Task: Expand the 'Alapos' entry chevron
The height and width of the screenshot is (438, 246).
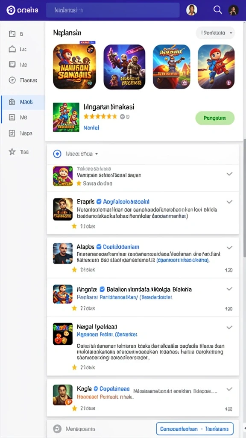Action: [229, 248]
